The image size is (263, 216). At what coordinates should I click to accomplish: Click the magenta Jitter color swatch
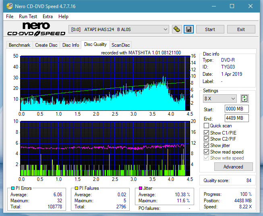[x=141, y=188]
